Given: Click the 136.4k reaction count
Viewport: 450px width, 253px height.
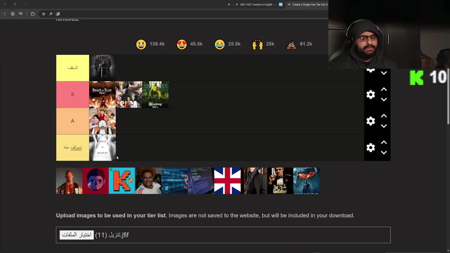Looking at the screenshot, I should pyautogui.click(x=157, y=44).
